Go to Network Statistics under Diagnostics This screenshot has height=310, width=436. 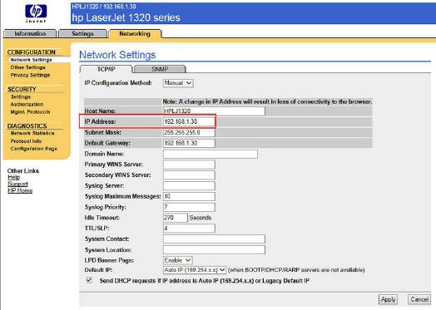(x=32, y=133)
